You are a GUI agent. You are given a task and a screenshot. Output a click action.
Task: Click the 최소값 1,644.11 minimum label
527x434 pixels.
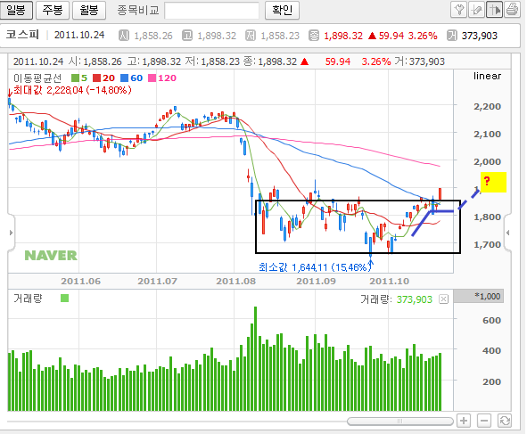[x=315, y=267]
